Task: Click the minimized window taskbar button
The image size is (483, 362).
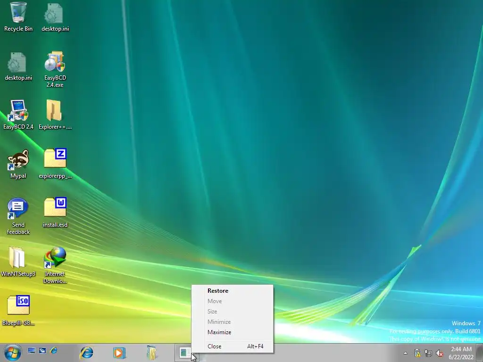Action: pos(184,353)
